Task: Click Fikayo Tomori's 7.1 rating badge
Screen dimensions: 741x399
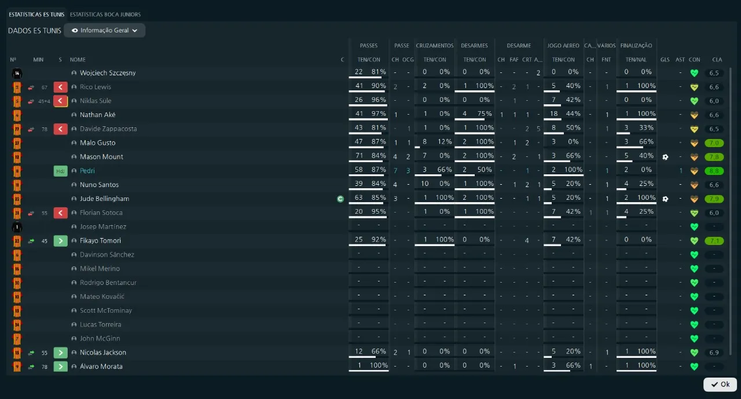Action: pyautogui.click(x=714, y=240)
